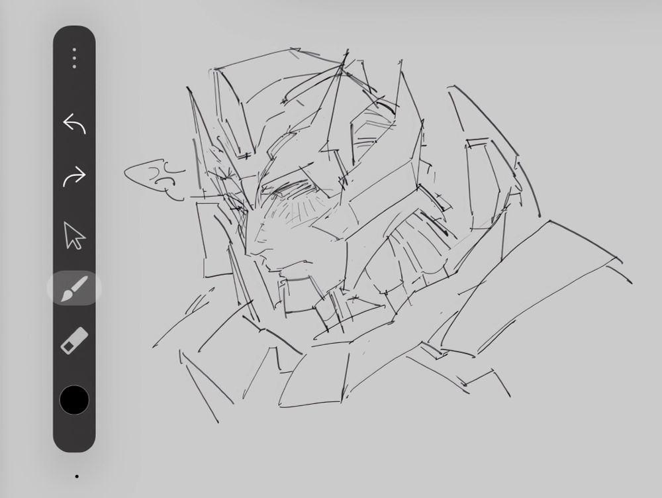Switch to the eraser tool
The image size is (662, 498).
coord(74,341)
